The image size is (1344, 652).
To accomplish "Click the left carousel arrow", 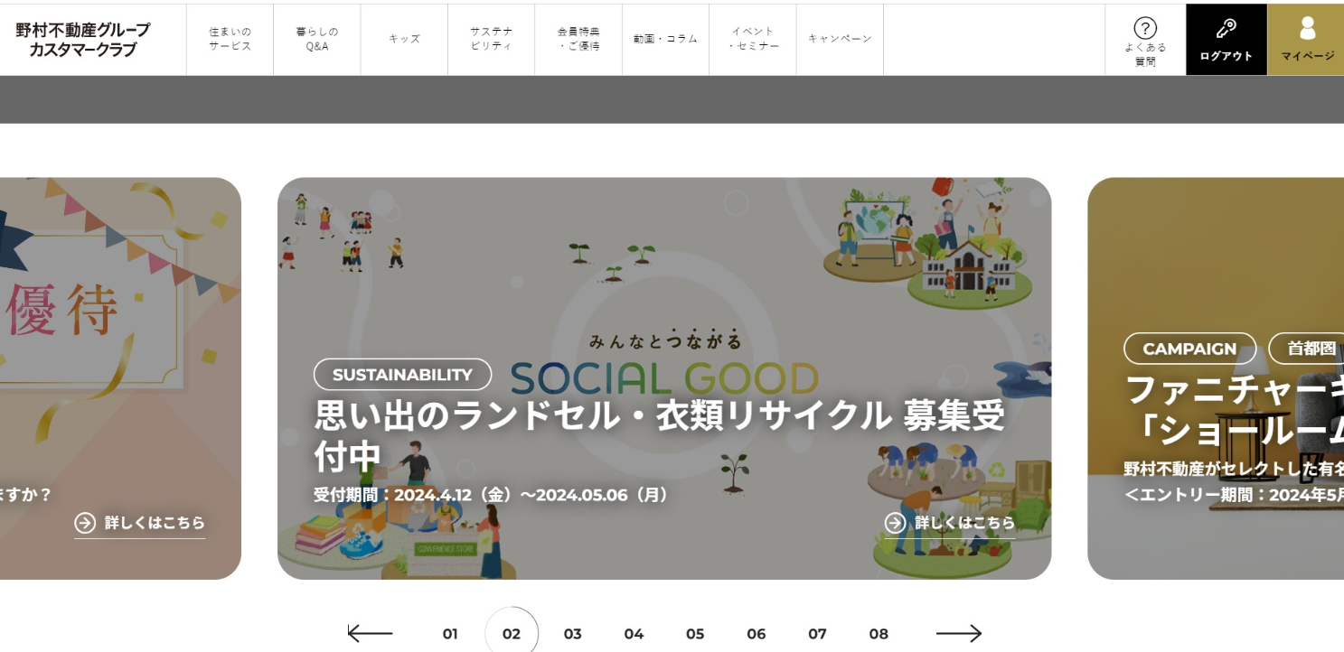I will point(369,633).
